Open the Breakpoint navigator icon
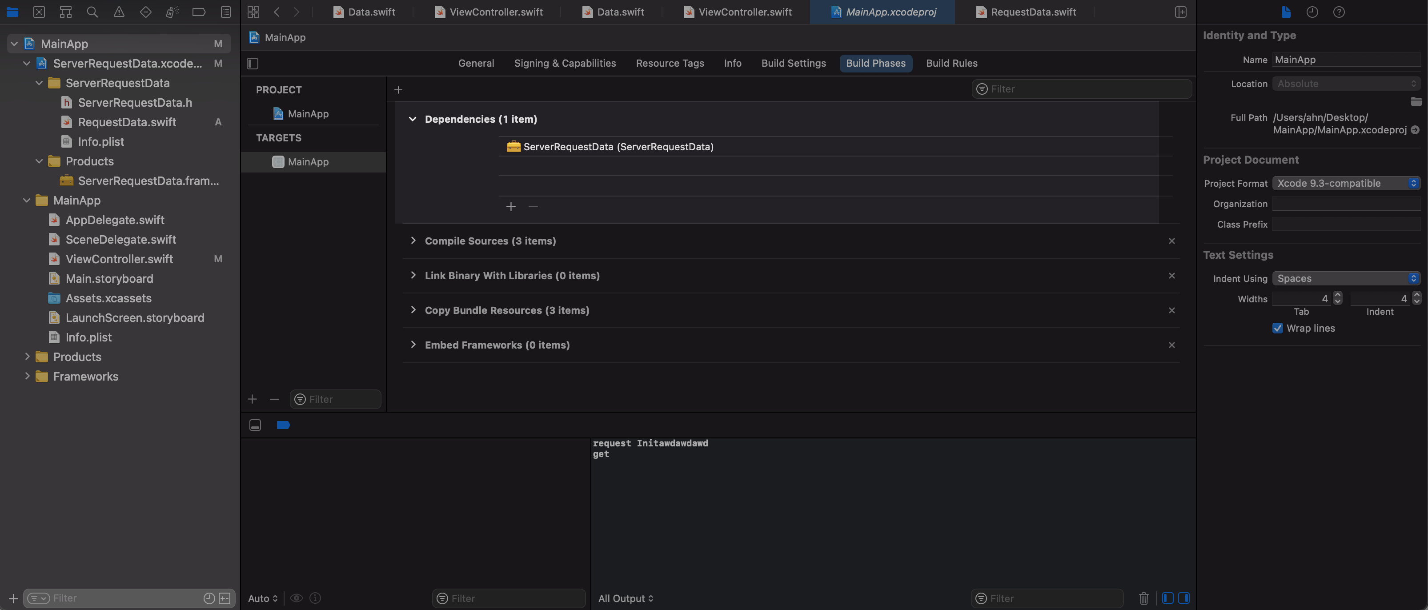The height and width of the screenshot is (610, 1428). pos(198,12)
